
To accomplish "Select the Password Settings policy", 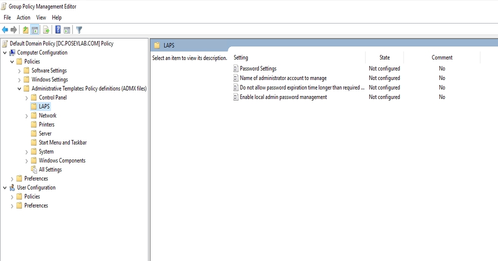I will [x=258, y=68].
